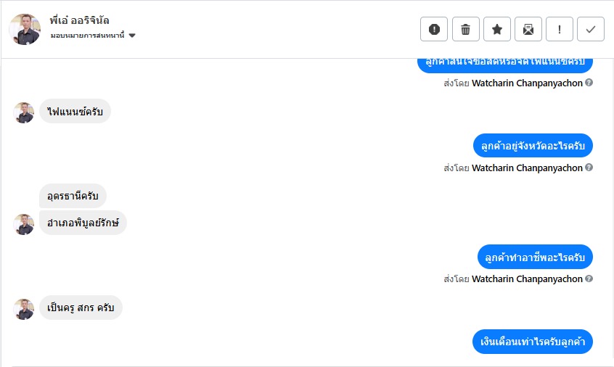Mark conversation as unread with the envelope icon
The image size is (614, 367).
coord(528,29)
